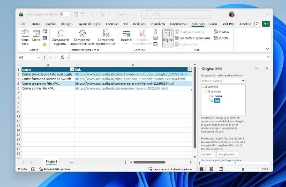Image resolution: width=286 pixels, height=187 pixels.
Task: Open the Acrobat tab
Action: click(x=245, y=24)
